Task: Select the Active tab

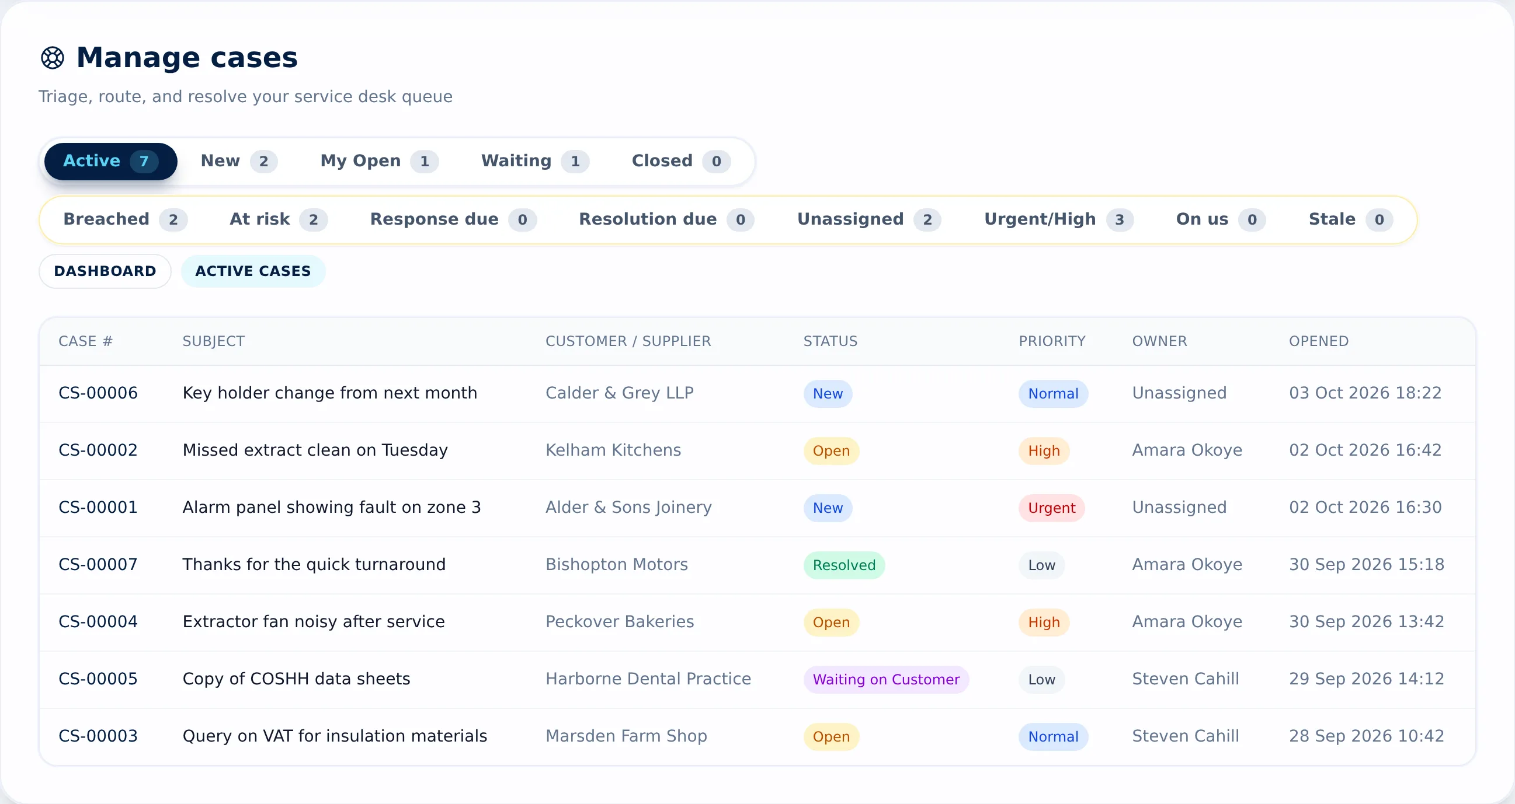Action: tap(110, 161)
